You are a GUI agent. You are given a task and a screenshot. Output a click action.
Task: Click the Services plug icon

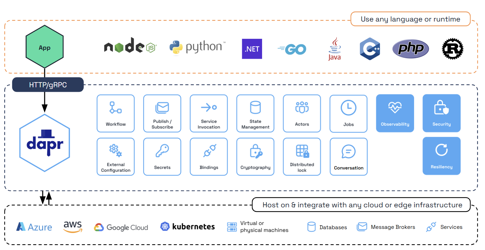[x=431, y=227]
